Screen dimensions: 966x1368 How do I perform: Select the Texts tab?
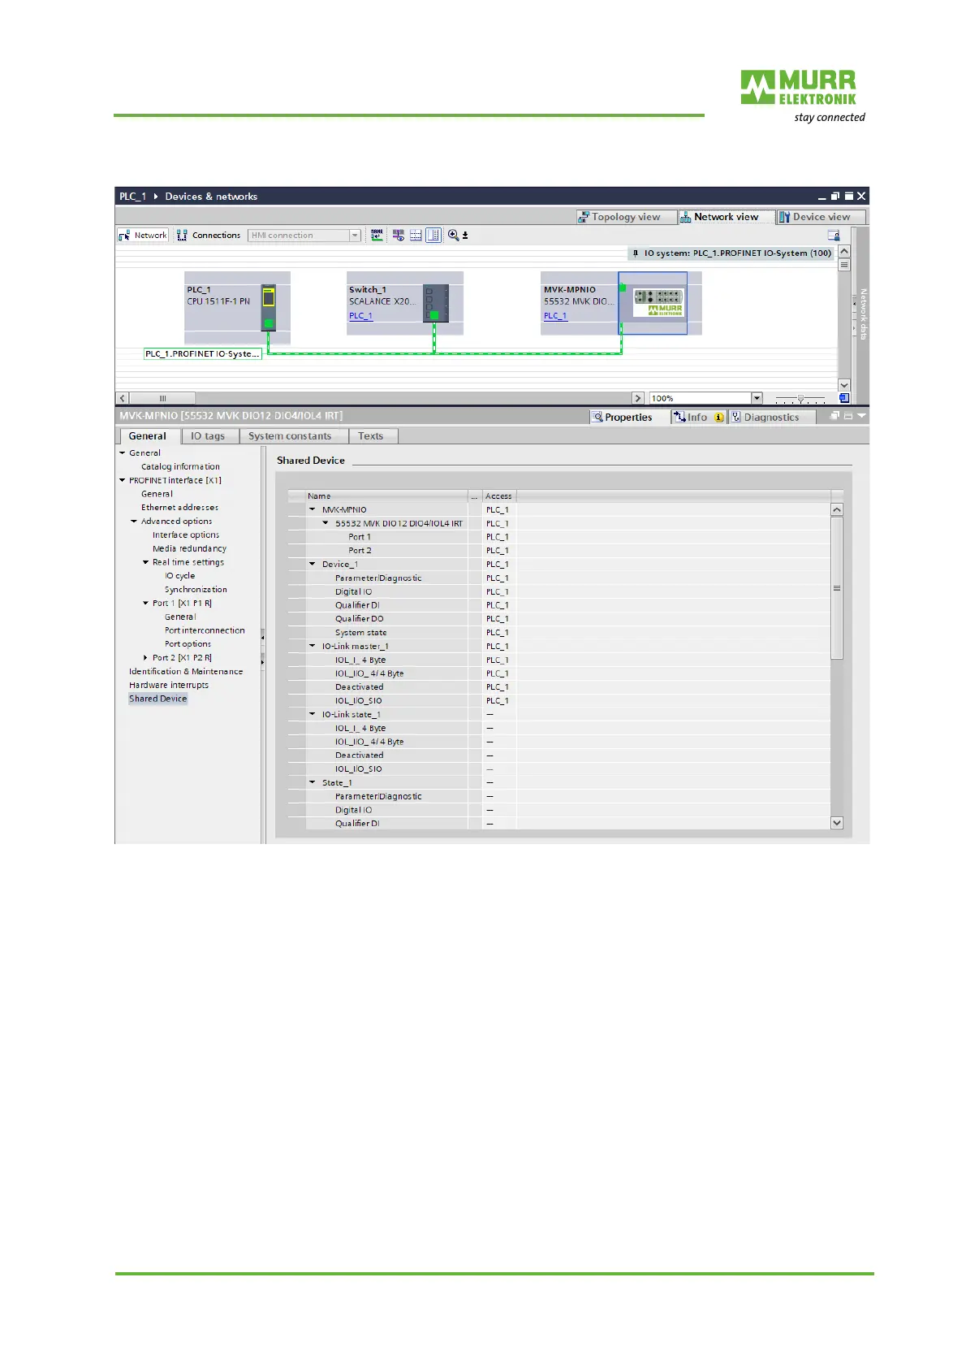[371, 436]
